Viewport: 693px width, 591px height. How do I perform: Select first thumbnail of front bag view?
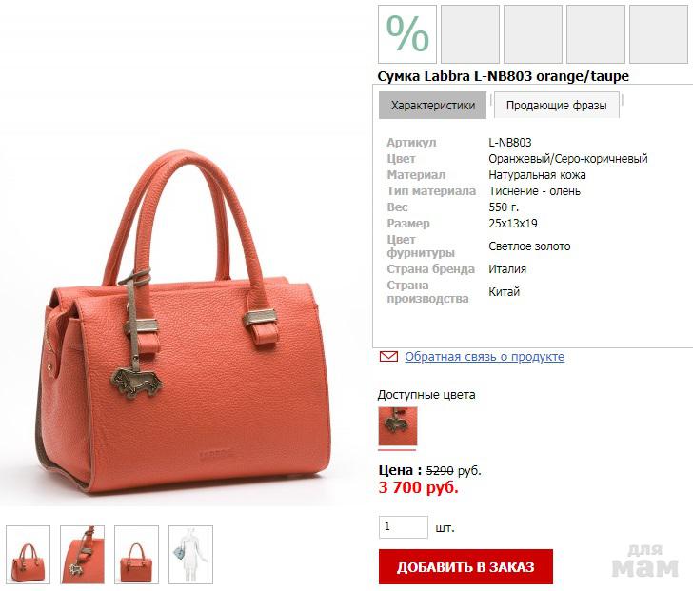[28, 554]
